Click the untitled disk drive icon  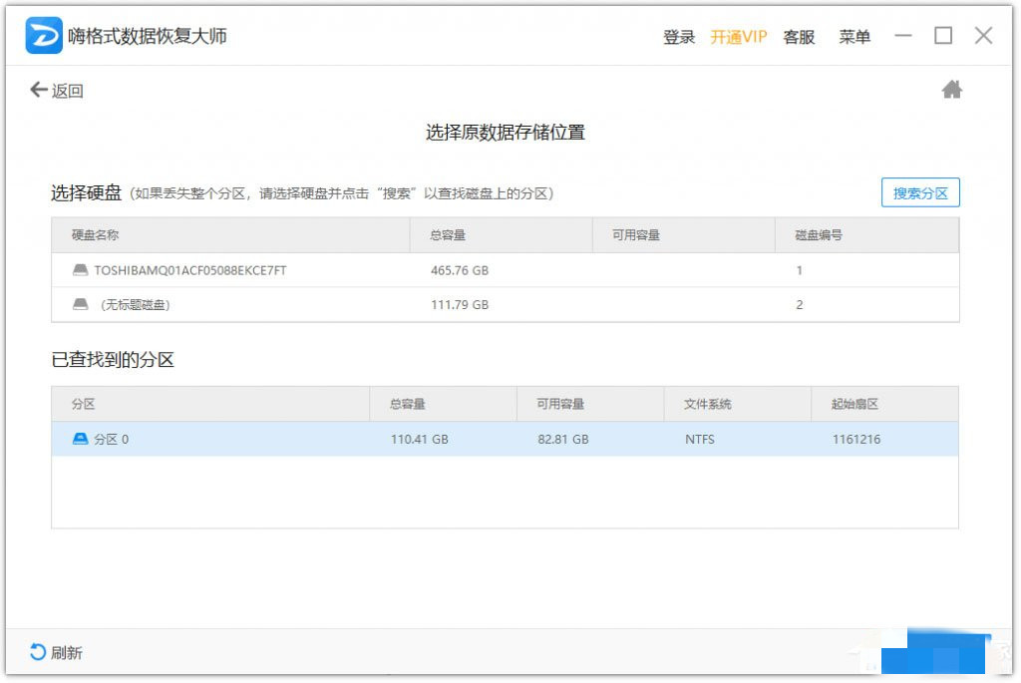tap(81, 305)
